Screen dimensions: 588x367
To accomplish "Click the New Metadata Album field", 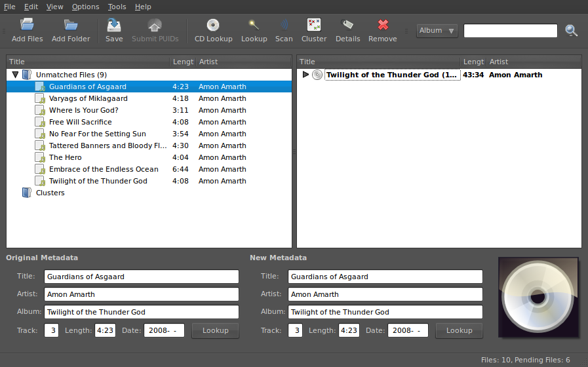I will [x=385, y=312].
